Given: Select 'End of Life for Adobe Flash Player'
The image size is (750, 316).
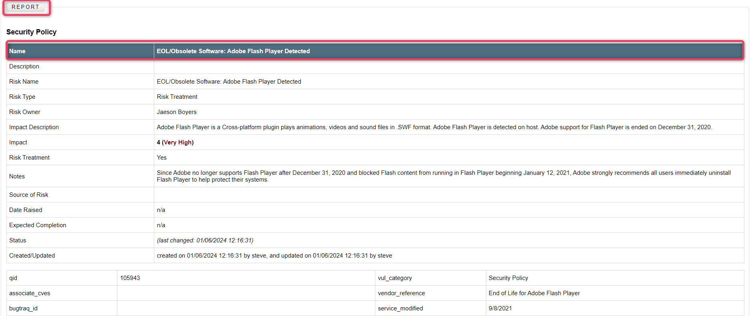Looking at the screenshot, I should click(534, 293).
